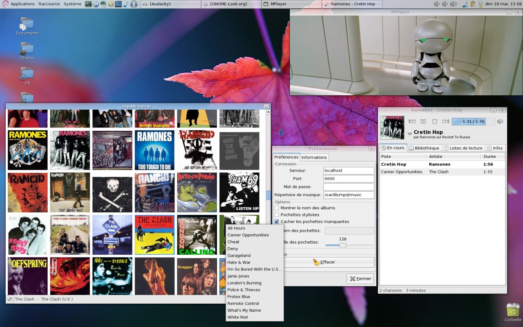Screen dimensions: 523x327
Task: Pick Police & Thieves menu entry
Action: point(255,290)
